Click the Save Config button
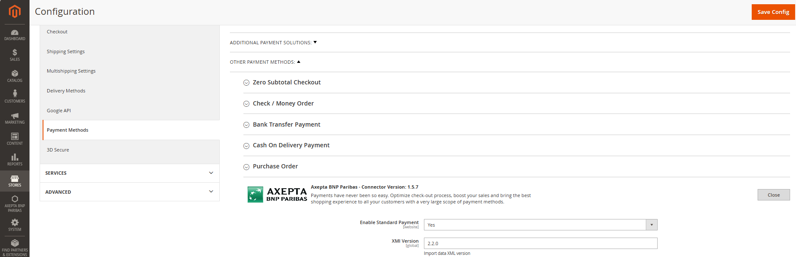 (773, 12)
